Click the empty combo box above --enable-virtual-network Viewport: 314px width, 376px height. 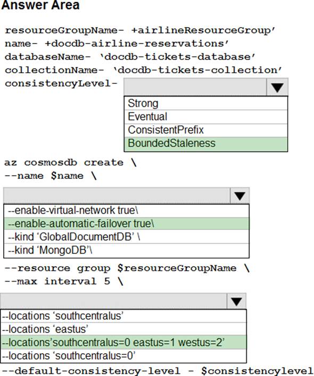coord(117,195)
